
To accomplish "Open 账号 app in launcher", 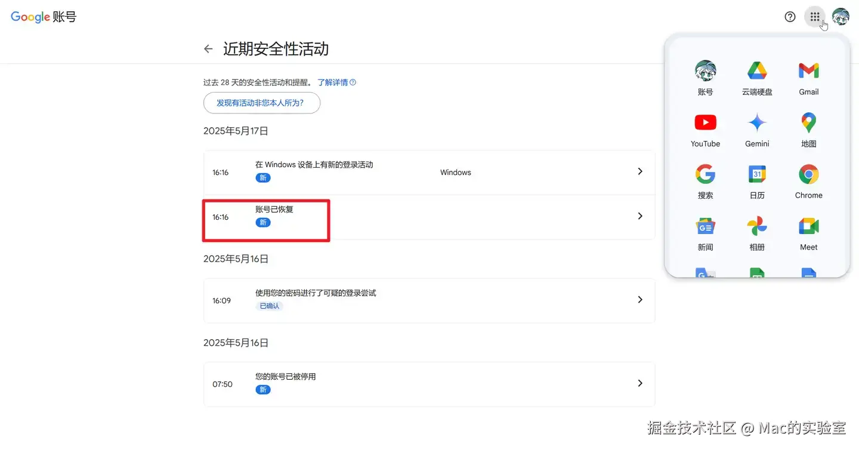I will pos(705,78).
